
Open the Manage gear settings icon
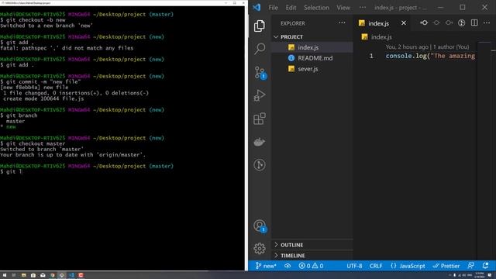click(x=260, y=248)
